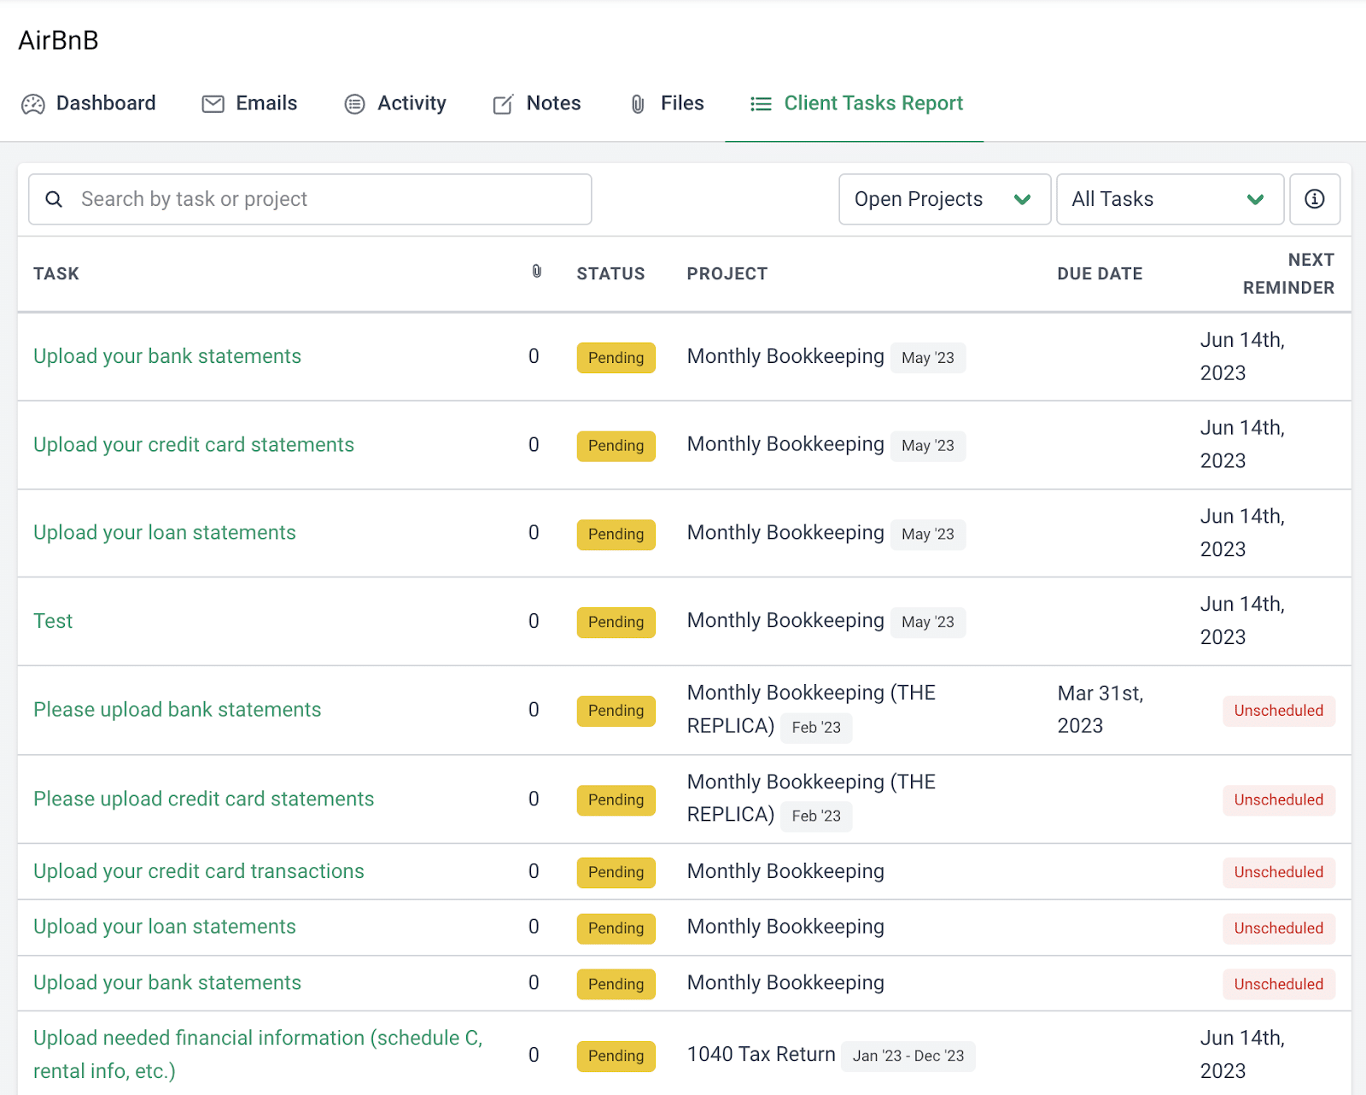Image resolution: width=1366 pixels, height=1095 pixels.
Task: Open Upload your credit card transactions task
Action: pyautogui.click(x=199, y=871)
